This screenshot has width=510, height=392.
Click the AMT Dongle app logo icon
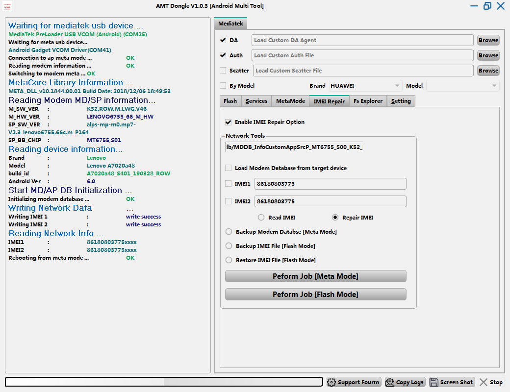7,6
